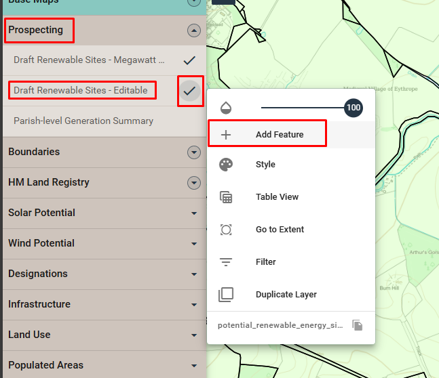The height and width of the screenshot is (378, 439).
Task: Expand the HM Land Registry group arrow
Action: (x=194, y=183)
